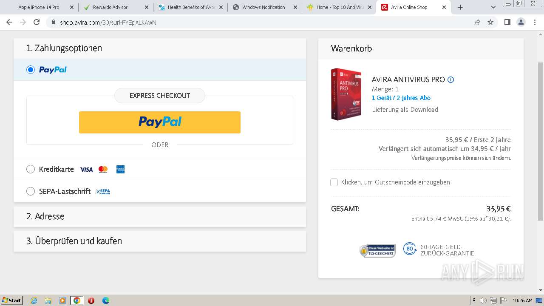
Task: Bookmark this page with the star icon
Action: coord(490,22)
